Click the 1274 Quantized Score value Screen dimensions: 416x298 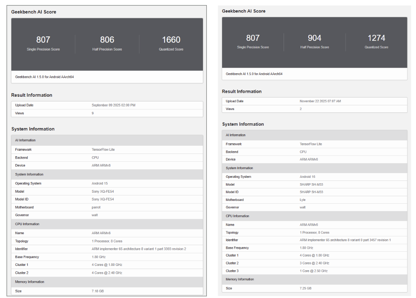click(x=376, y=38)
